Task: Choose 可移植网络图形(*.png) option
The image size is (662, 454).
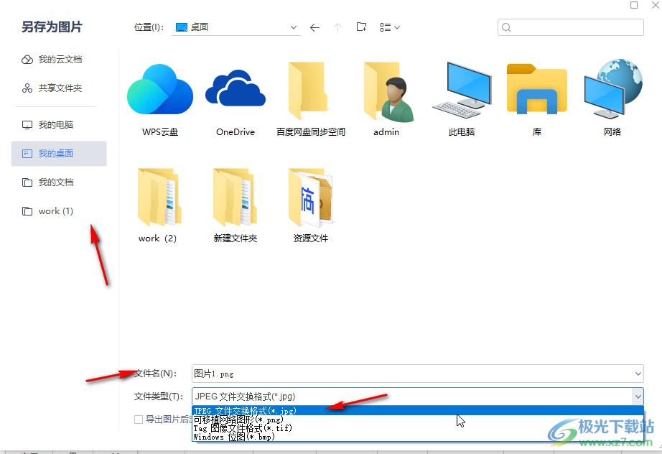Action: coord(418,420)
